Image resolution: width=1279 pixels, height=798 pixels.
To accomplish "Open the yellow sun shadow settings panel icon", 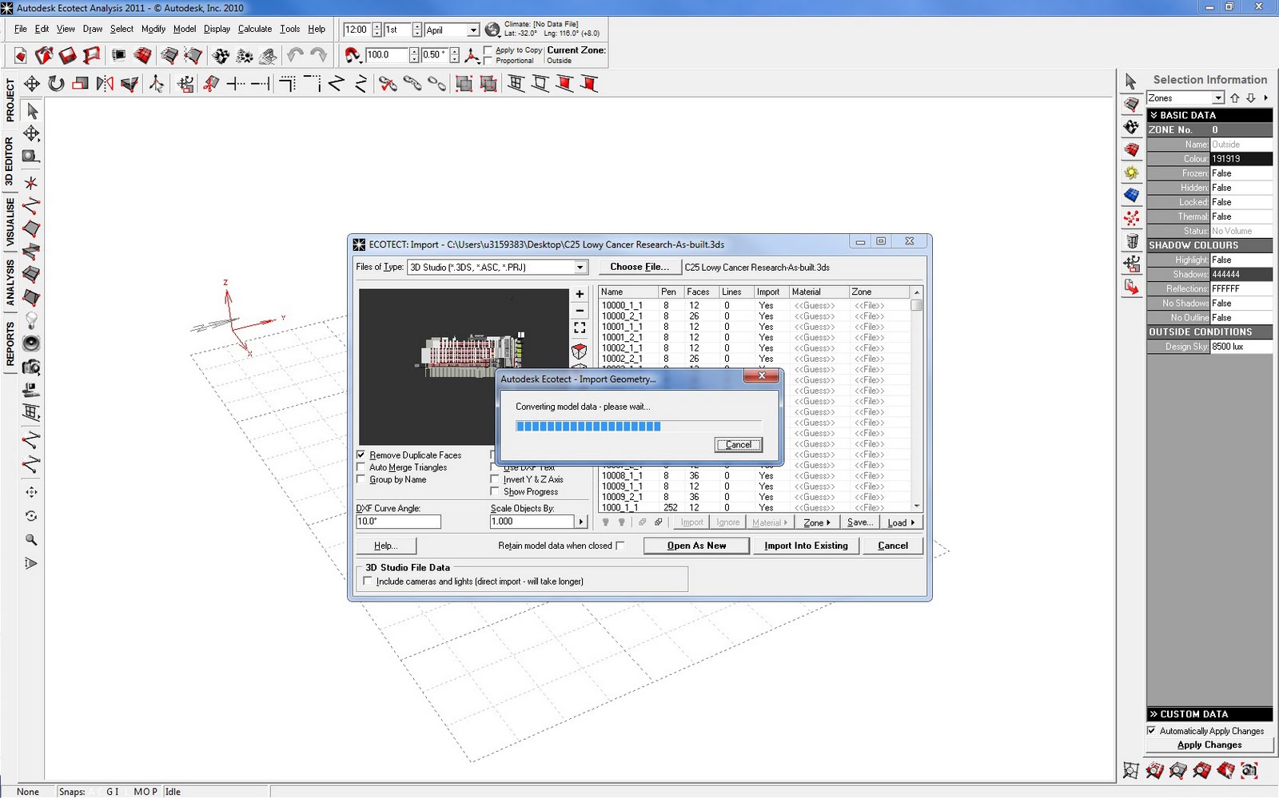I will pos(1131,172).
